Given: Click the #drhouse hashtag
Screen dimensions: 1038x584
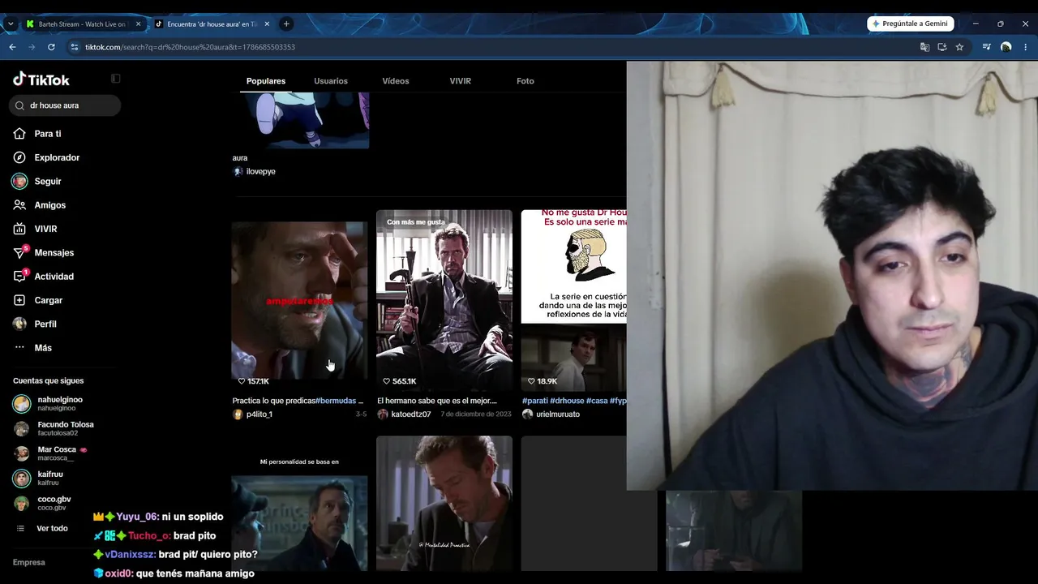Looking at the screenshot, I should [567, 401].
